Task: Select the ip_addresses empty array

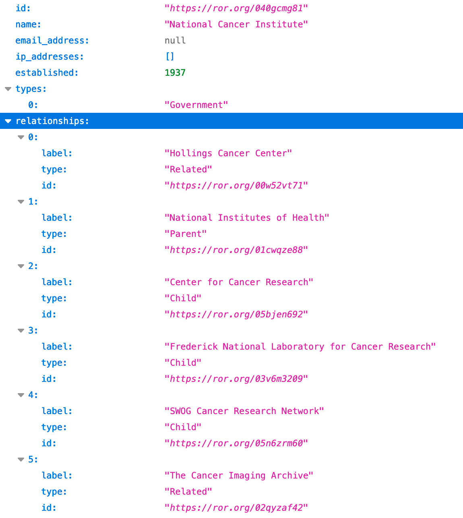Action: pyautogui.click(x=170, y=57)
